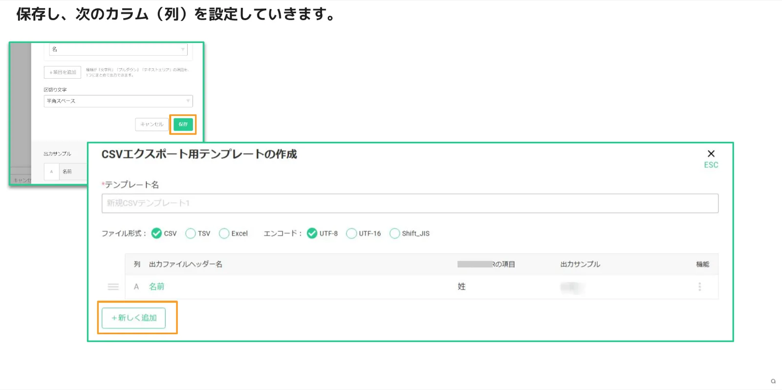Viewport: 782px width, 390px height.
Task: Select the TSV file format
Action: pyautogui.click(x=191, y=234)
